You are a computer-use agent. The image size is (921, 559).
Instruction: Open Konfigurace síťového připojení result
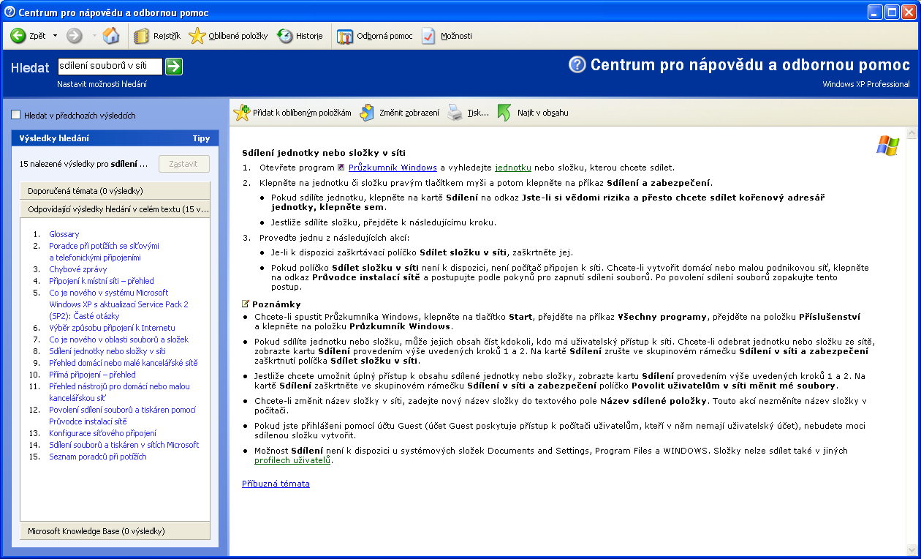pos(102,433)
